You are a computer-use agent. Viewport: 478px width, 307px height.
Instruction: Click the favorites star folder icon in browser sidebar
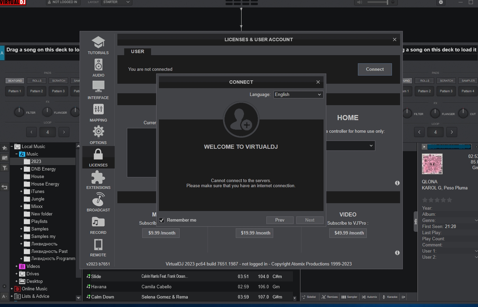tap(4, 148)
